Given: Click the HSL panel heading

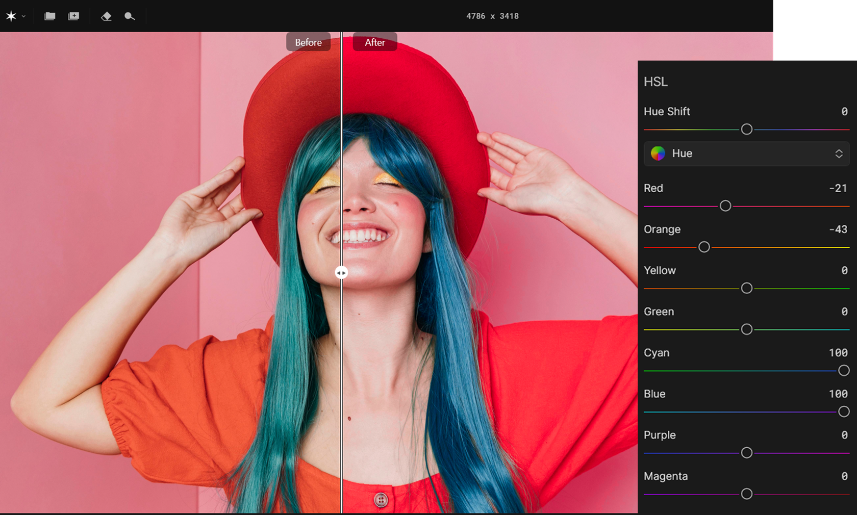Looking at the screenshot, I should (656, 82).
